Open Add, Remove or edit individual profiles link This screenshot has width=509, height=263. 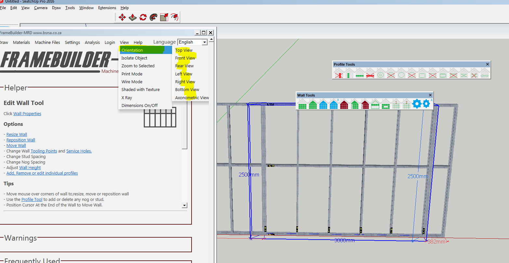(42, 173)
